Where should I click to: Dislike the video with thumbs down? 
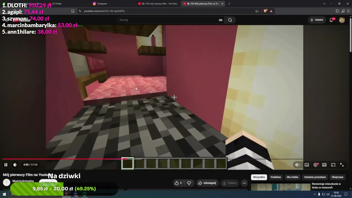pyautogui.click(x=189, y=183)
